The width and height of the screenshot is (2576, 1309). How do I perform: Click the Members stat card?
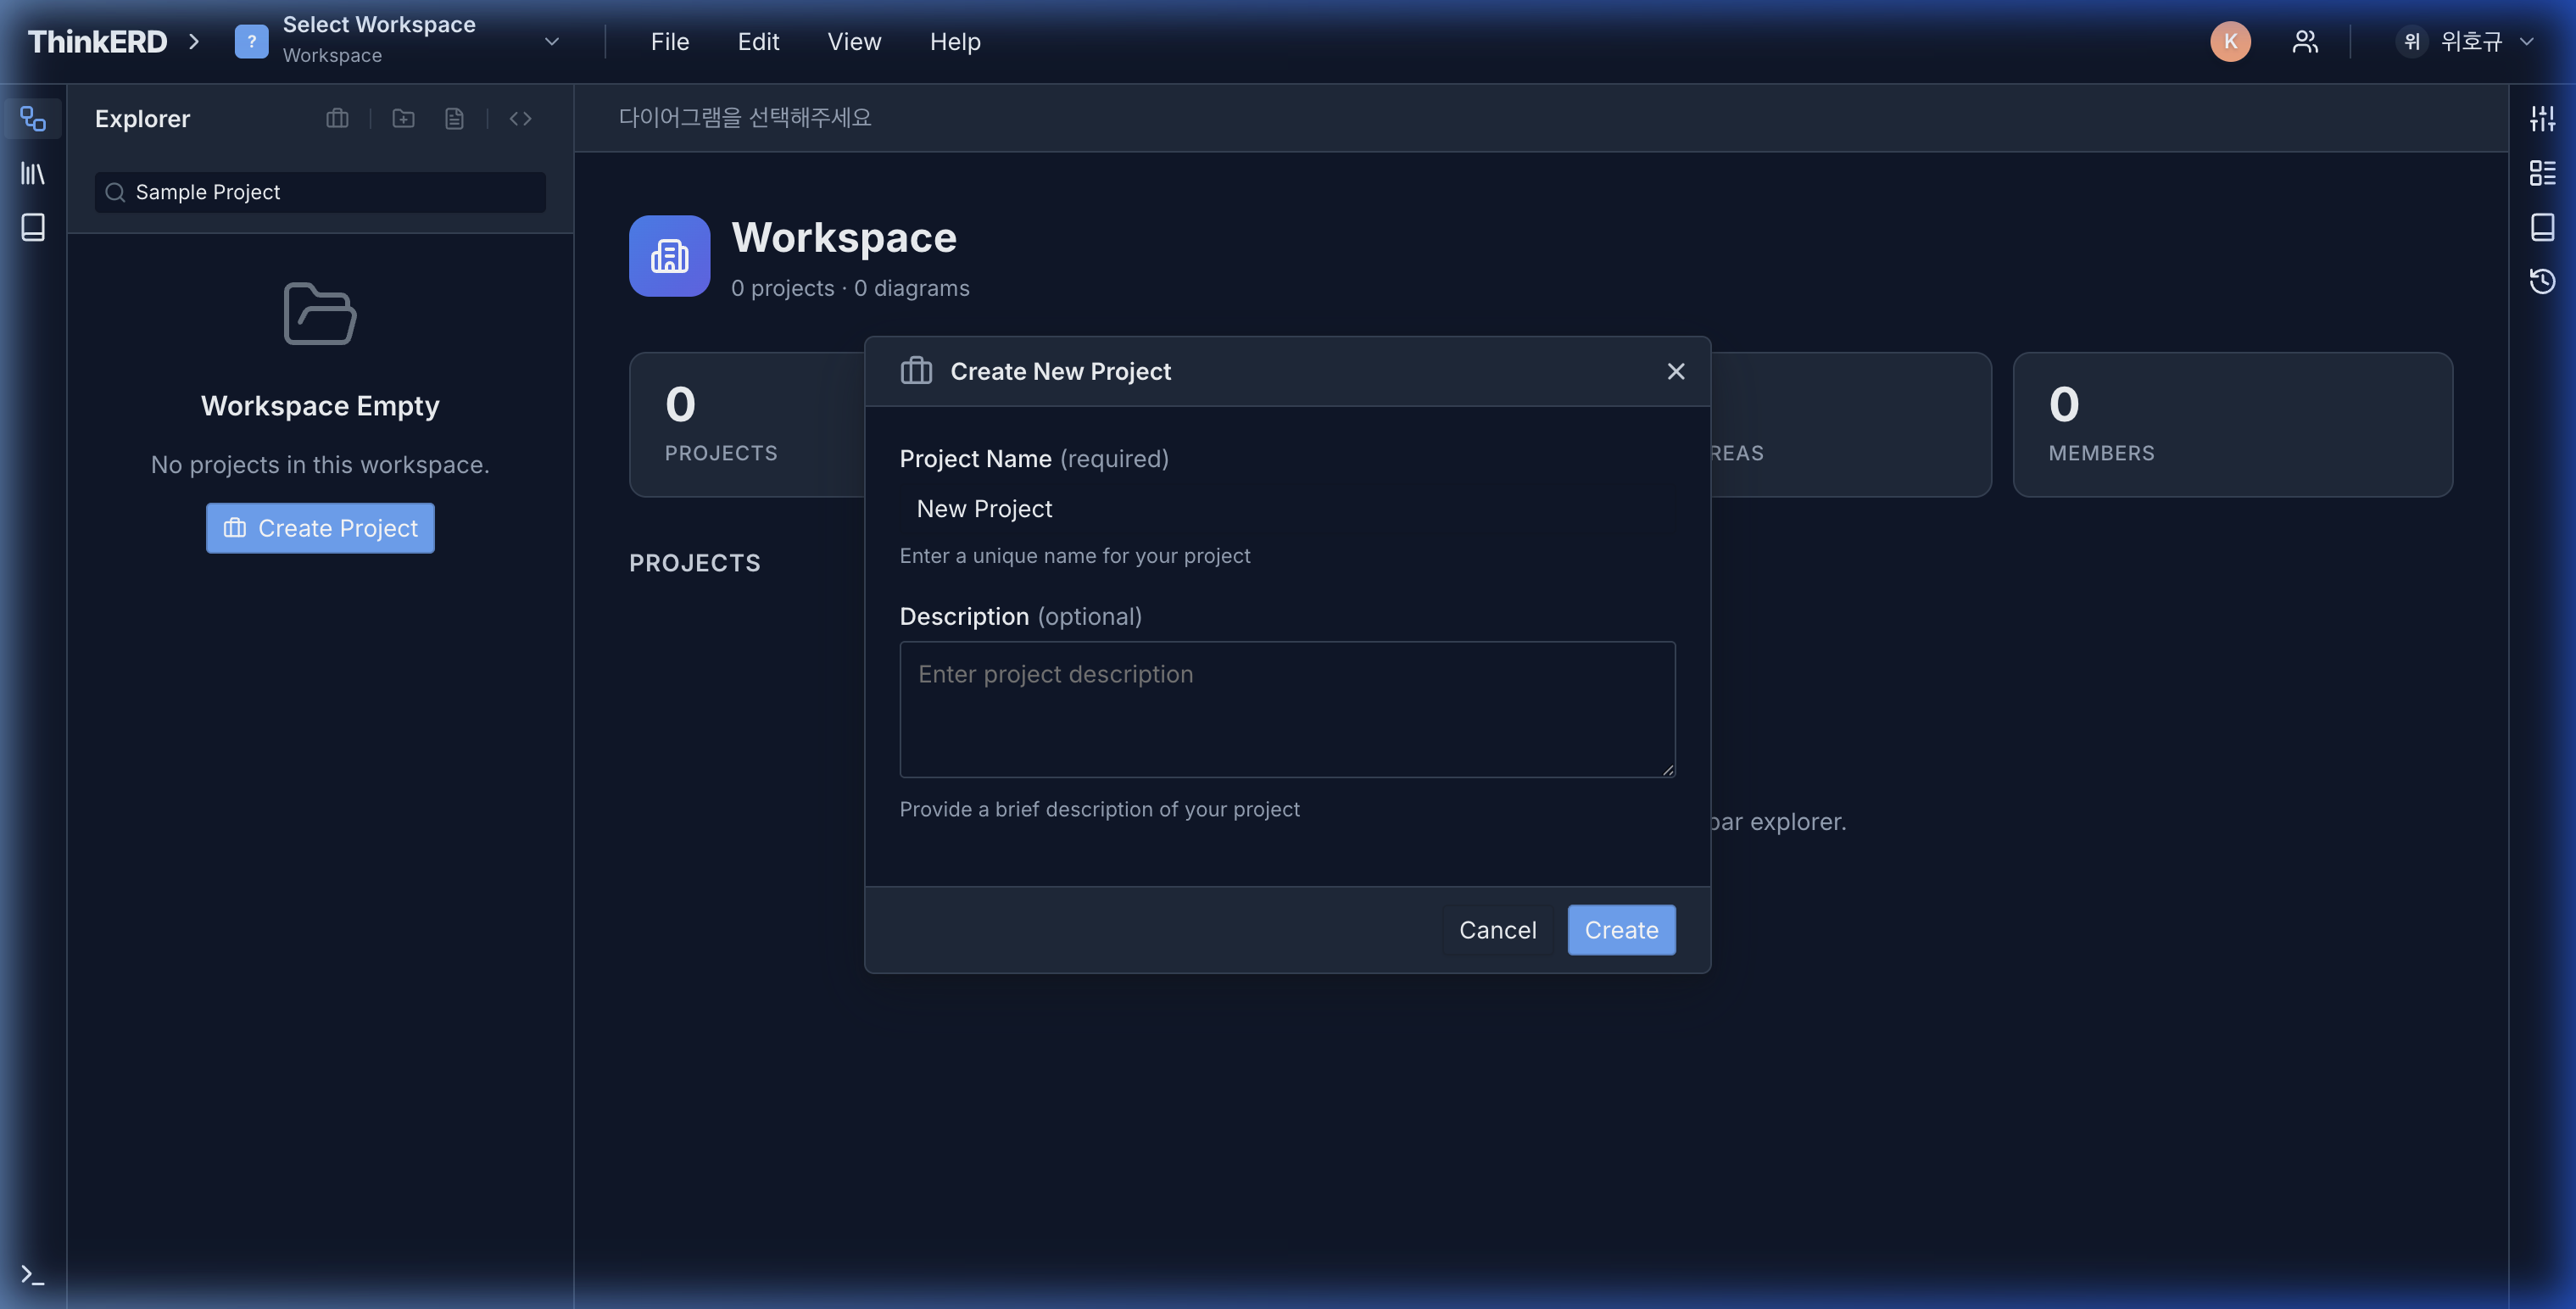(2232, 424)
